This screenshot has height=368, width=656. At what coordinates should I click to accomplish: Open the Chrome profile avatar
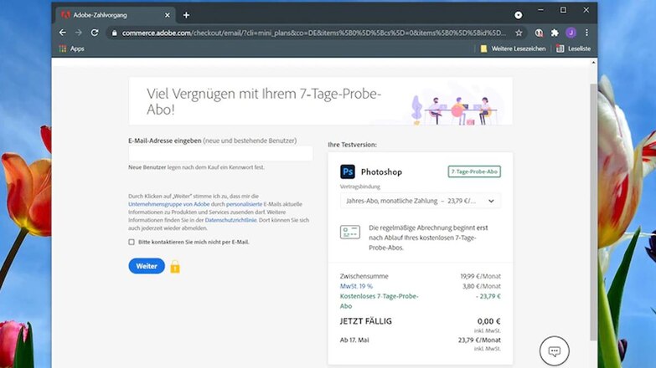[571, 33]
